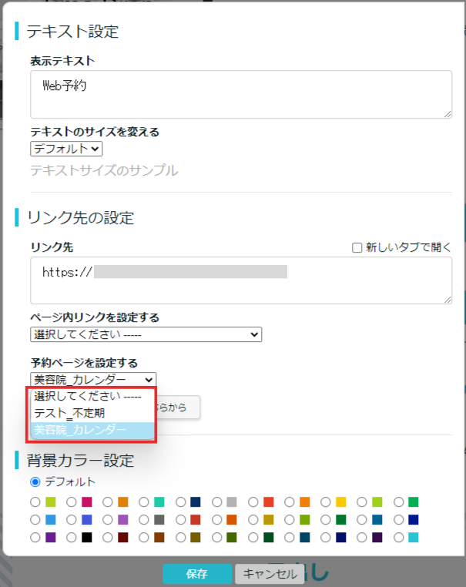
Task: Open the テキストのサイズを変える dropdown
Action: tap(66, 149)
